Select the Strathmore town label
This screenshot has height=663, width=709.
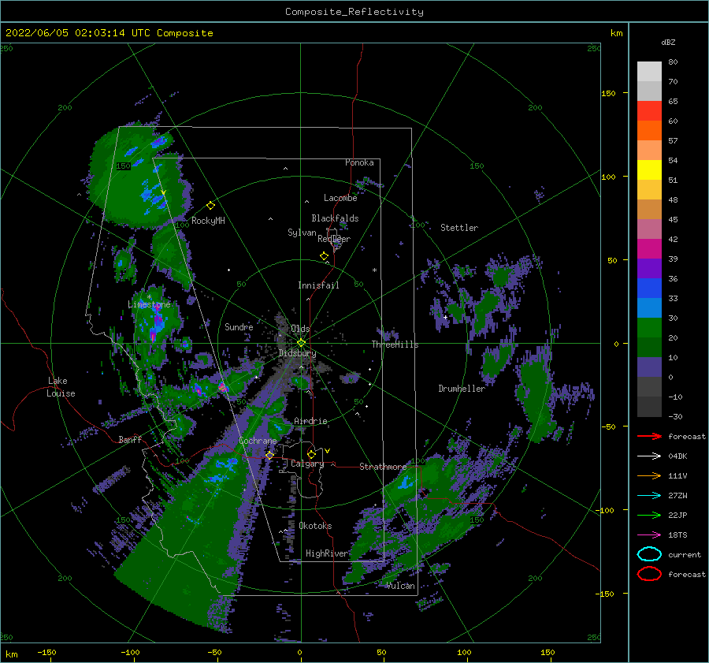coord(383,467)
